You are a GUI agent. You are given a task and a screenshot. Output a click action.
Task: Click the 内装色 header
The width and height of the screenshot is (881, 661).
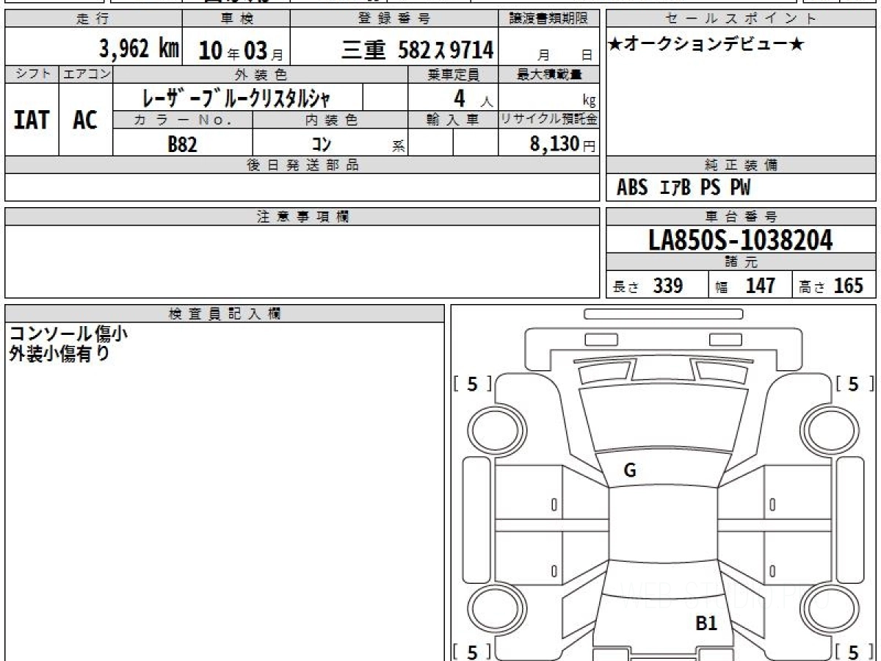pos(330,120)
